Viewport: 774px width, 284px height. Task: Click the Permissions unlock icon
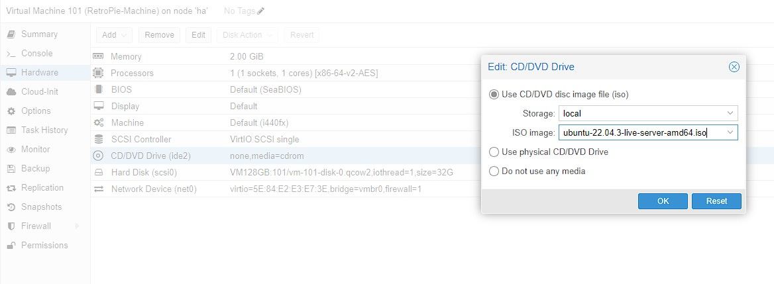[11, 246]
